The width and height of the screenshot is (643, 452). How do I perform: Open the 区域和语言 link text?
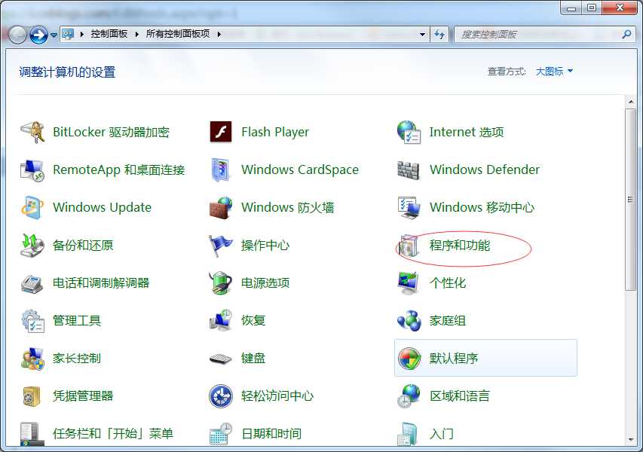pyautogui.click(x=460, y=395)
